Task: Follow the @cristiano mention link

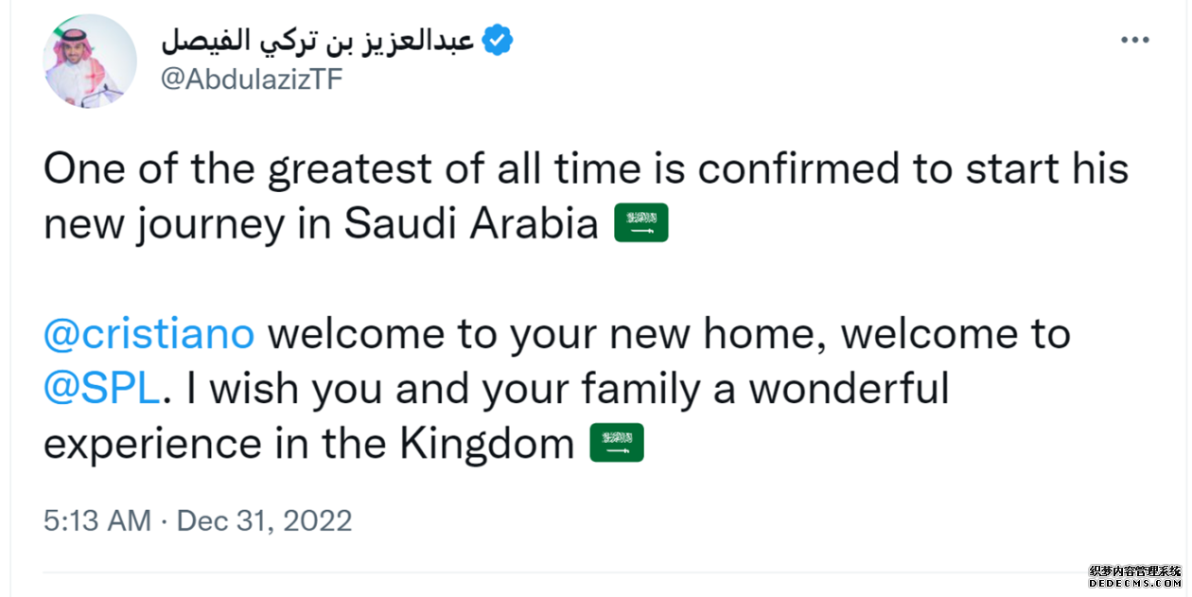Action: pos(149,334)
